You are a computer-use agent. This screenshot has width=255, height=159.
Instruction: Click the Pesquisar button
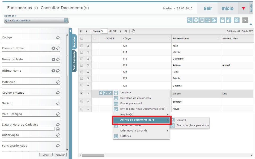60,155
